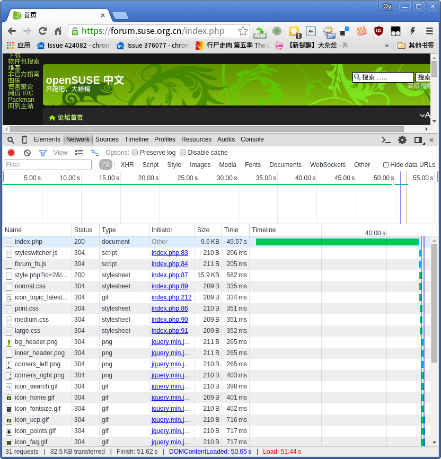Switch to the Sources panel tab
Viewport: 441px width, 459px height.
pos(107,139)
